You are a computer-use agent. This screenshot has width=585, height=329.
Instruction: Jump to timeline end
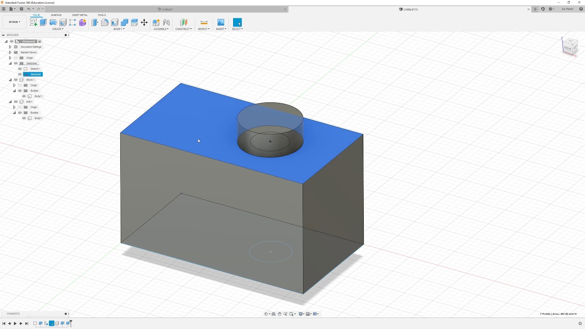coord(27,324)
